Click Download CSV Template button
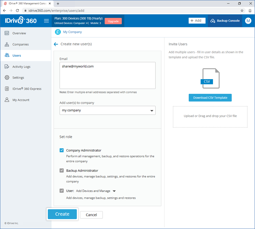The image size is (255, 229). pyautogui.click(x=210, y=98)
